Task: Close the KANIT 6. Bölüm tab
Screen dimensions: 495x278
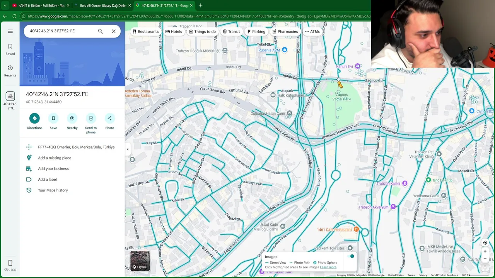Action: pos(68,5)
